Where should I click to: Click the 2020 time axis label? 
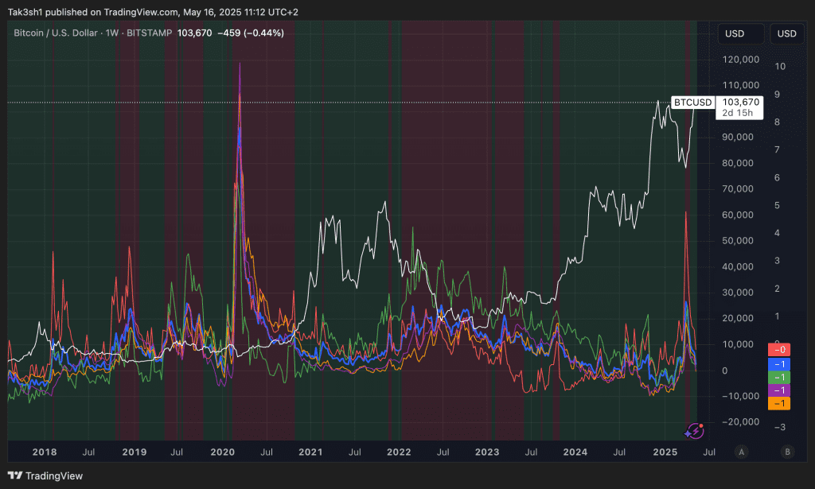pyautogui.click(x=223, y=452)
